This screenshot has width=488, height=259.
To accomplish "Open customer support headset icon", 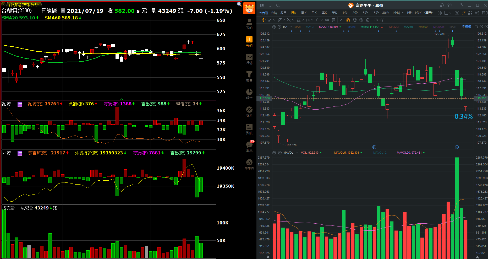I will pyautogui.click(x=442, y=5).
